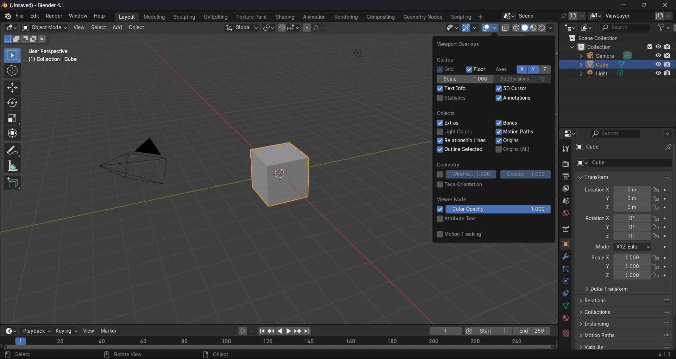This screenshot has height=359, width=676.
Task: Open the Material properties tab
Action: click(565, 318)
